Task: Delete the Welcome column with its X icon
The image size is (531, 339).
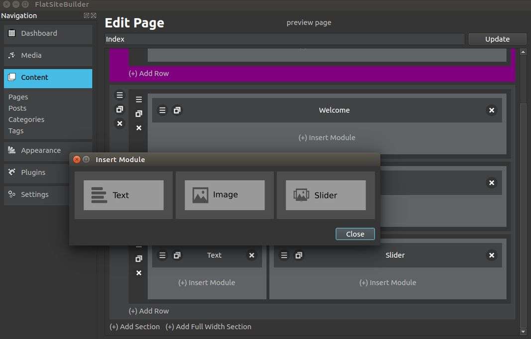Action: pos(491,110)
